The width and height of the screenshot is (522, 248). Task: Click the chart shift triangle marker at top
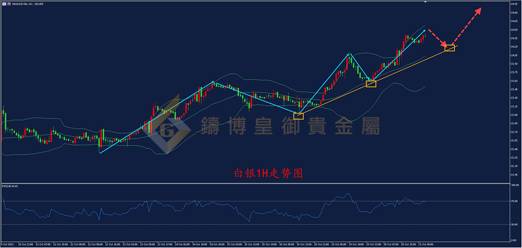click(x=425, y=2)
